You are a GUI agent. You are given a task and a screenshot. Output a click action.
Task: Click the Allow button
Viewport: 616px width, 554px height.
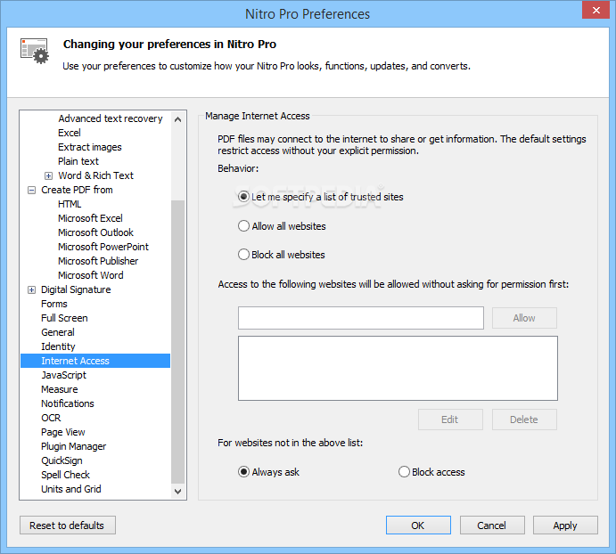pyautogui.click(x=524, y=318)
